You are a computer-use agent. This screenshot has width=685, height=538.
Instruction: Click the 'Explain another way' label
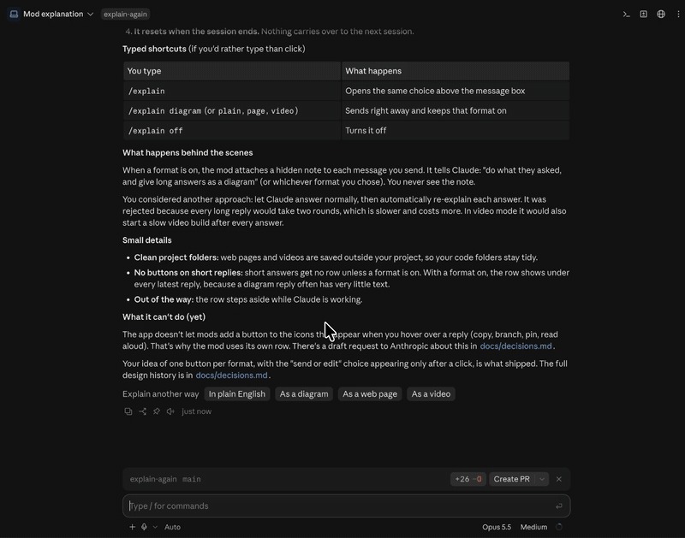coord(160,394)
